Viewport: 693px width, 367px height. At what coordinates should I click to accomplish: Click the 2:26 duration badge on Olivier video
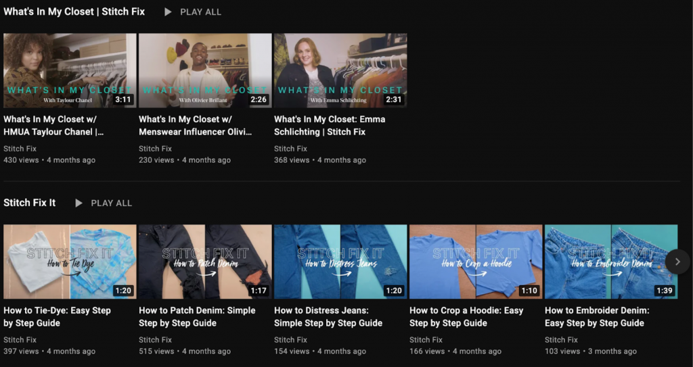click(x=259, y=99)
